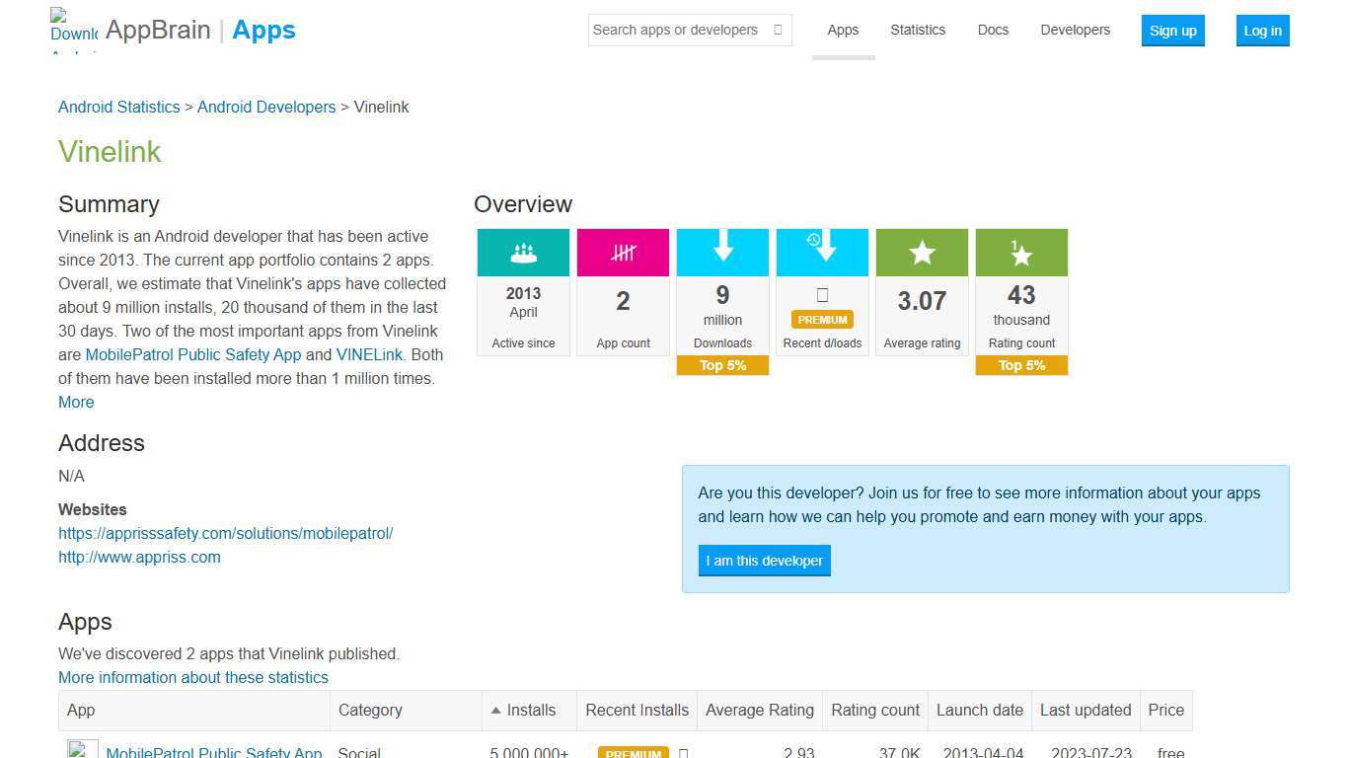1348x758 pixels.
Task: Visit the http://www.appriss.com website link
Action: tap(139, 557)
